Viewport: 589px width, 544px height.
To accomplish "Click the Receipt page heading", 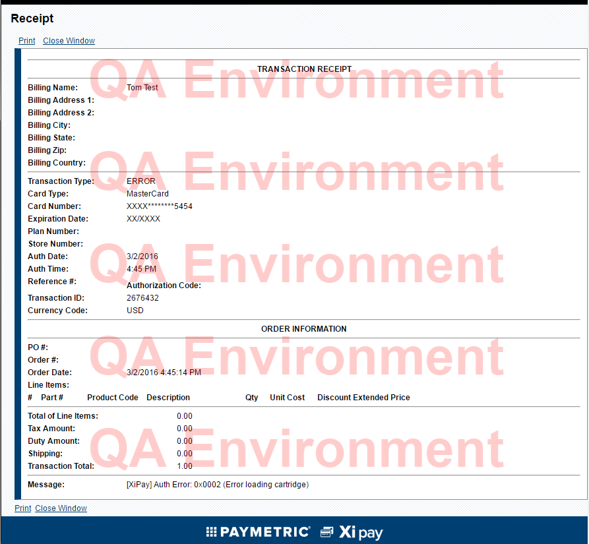I will (x=32, y=18).
